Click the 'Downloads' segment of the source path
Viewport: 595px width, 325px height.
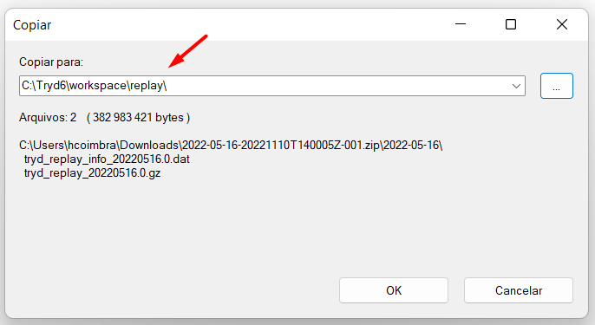click(x=149, y=146)
